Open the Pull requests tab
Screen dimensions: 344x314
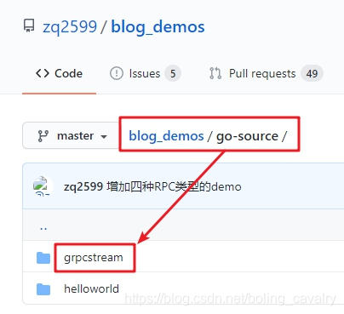coord(266,73)
